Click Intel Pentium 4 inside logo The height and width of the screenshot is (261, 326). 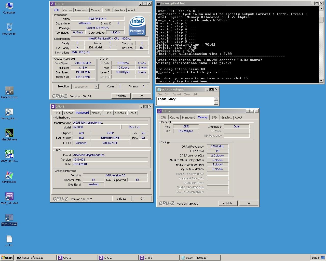(137, 26)
